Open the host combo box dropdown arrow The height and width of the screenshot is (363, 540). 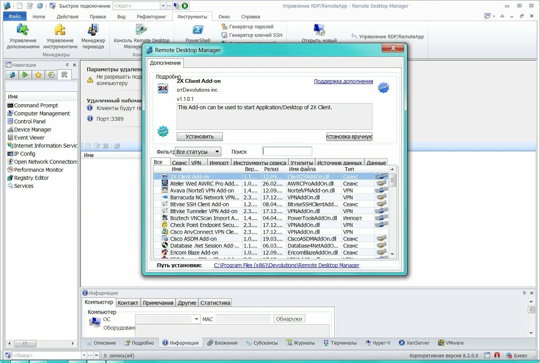tap(163, 6)
